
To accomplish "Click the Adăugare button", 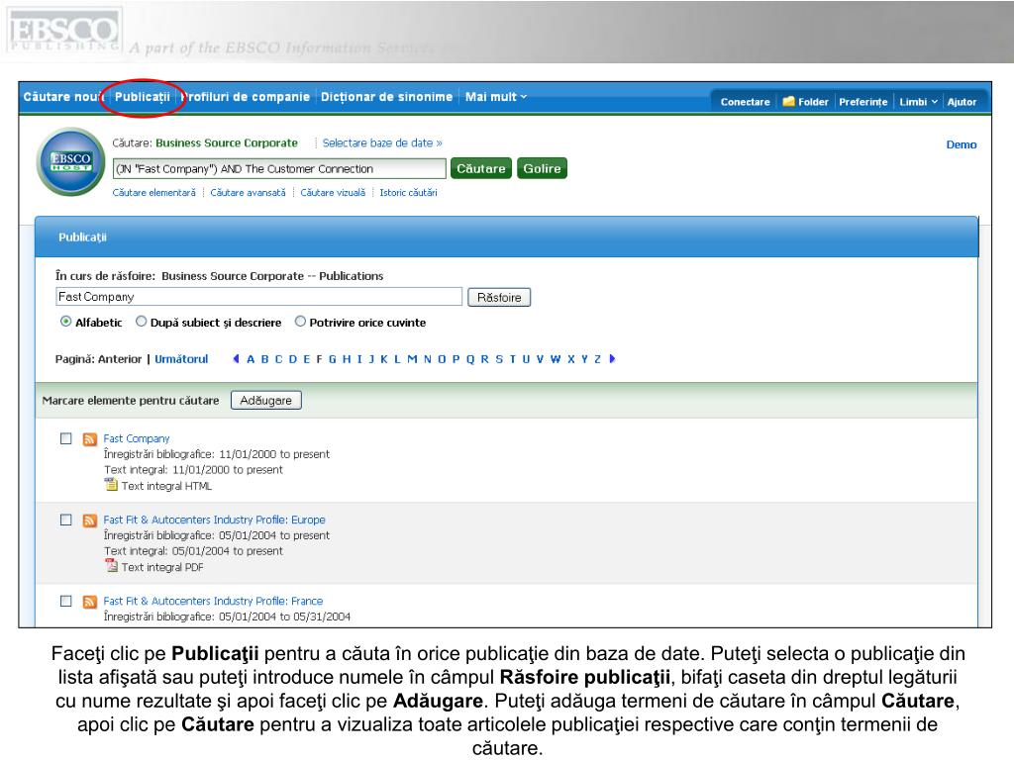I will tap(265, 400).
